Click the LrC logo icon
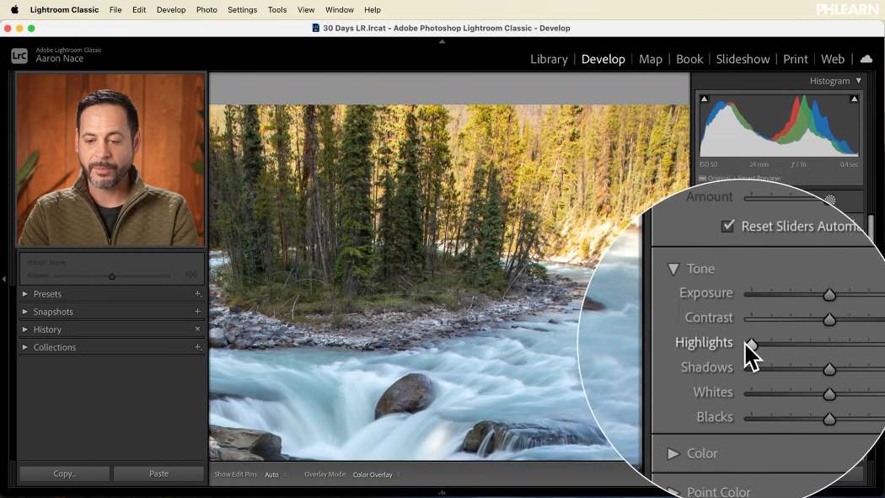This screenshot has width=885, height=498. [x=19, y=56]
